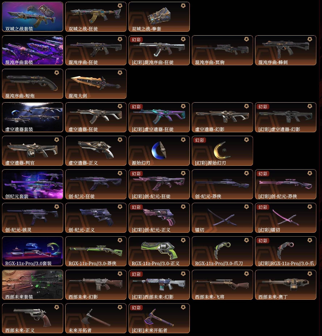Open the 西部未来套装 bundle thumbnail
Viewport: 322px width, 336px height.
tap(32, 285)
